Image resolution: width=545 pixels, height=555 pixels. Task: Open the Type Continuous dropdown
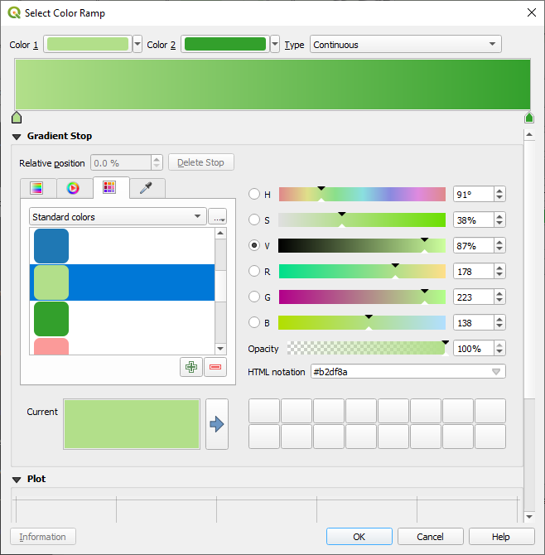tap(406, 45)
